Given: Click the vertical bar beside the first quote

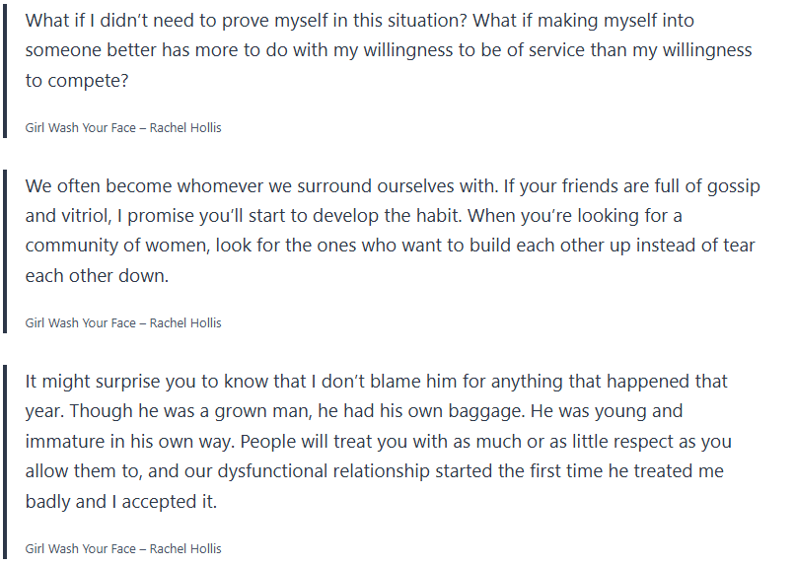Looking at the screenshot, I should 5,67.
